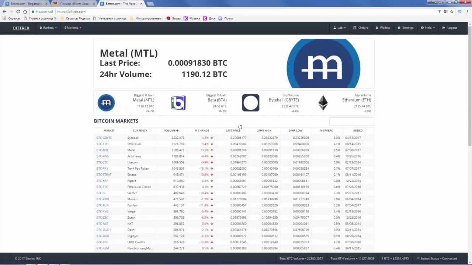
Task: Switch to the Bittrex Registration tab
Action: click(26, 4)
